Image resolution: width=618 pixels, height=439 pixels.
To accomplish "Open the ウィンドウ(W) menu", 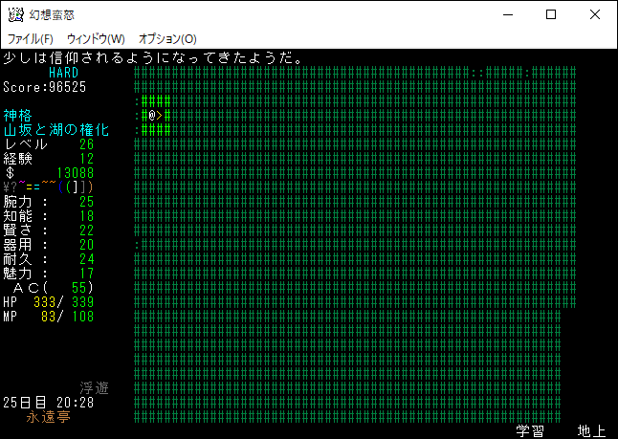I will (96, 38).
